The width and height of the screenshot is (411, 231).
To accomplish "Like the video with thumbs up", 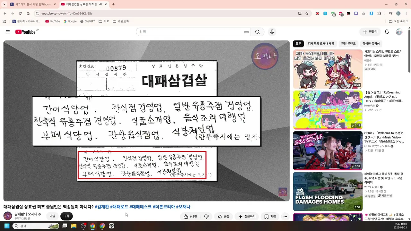I will coord(190,217).
